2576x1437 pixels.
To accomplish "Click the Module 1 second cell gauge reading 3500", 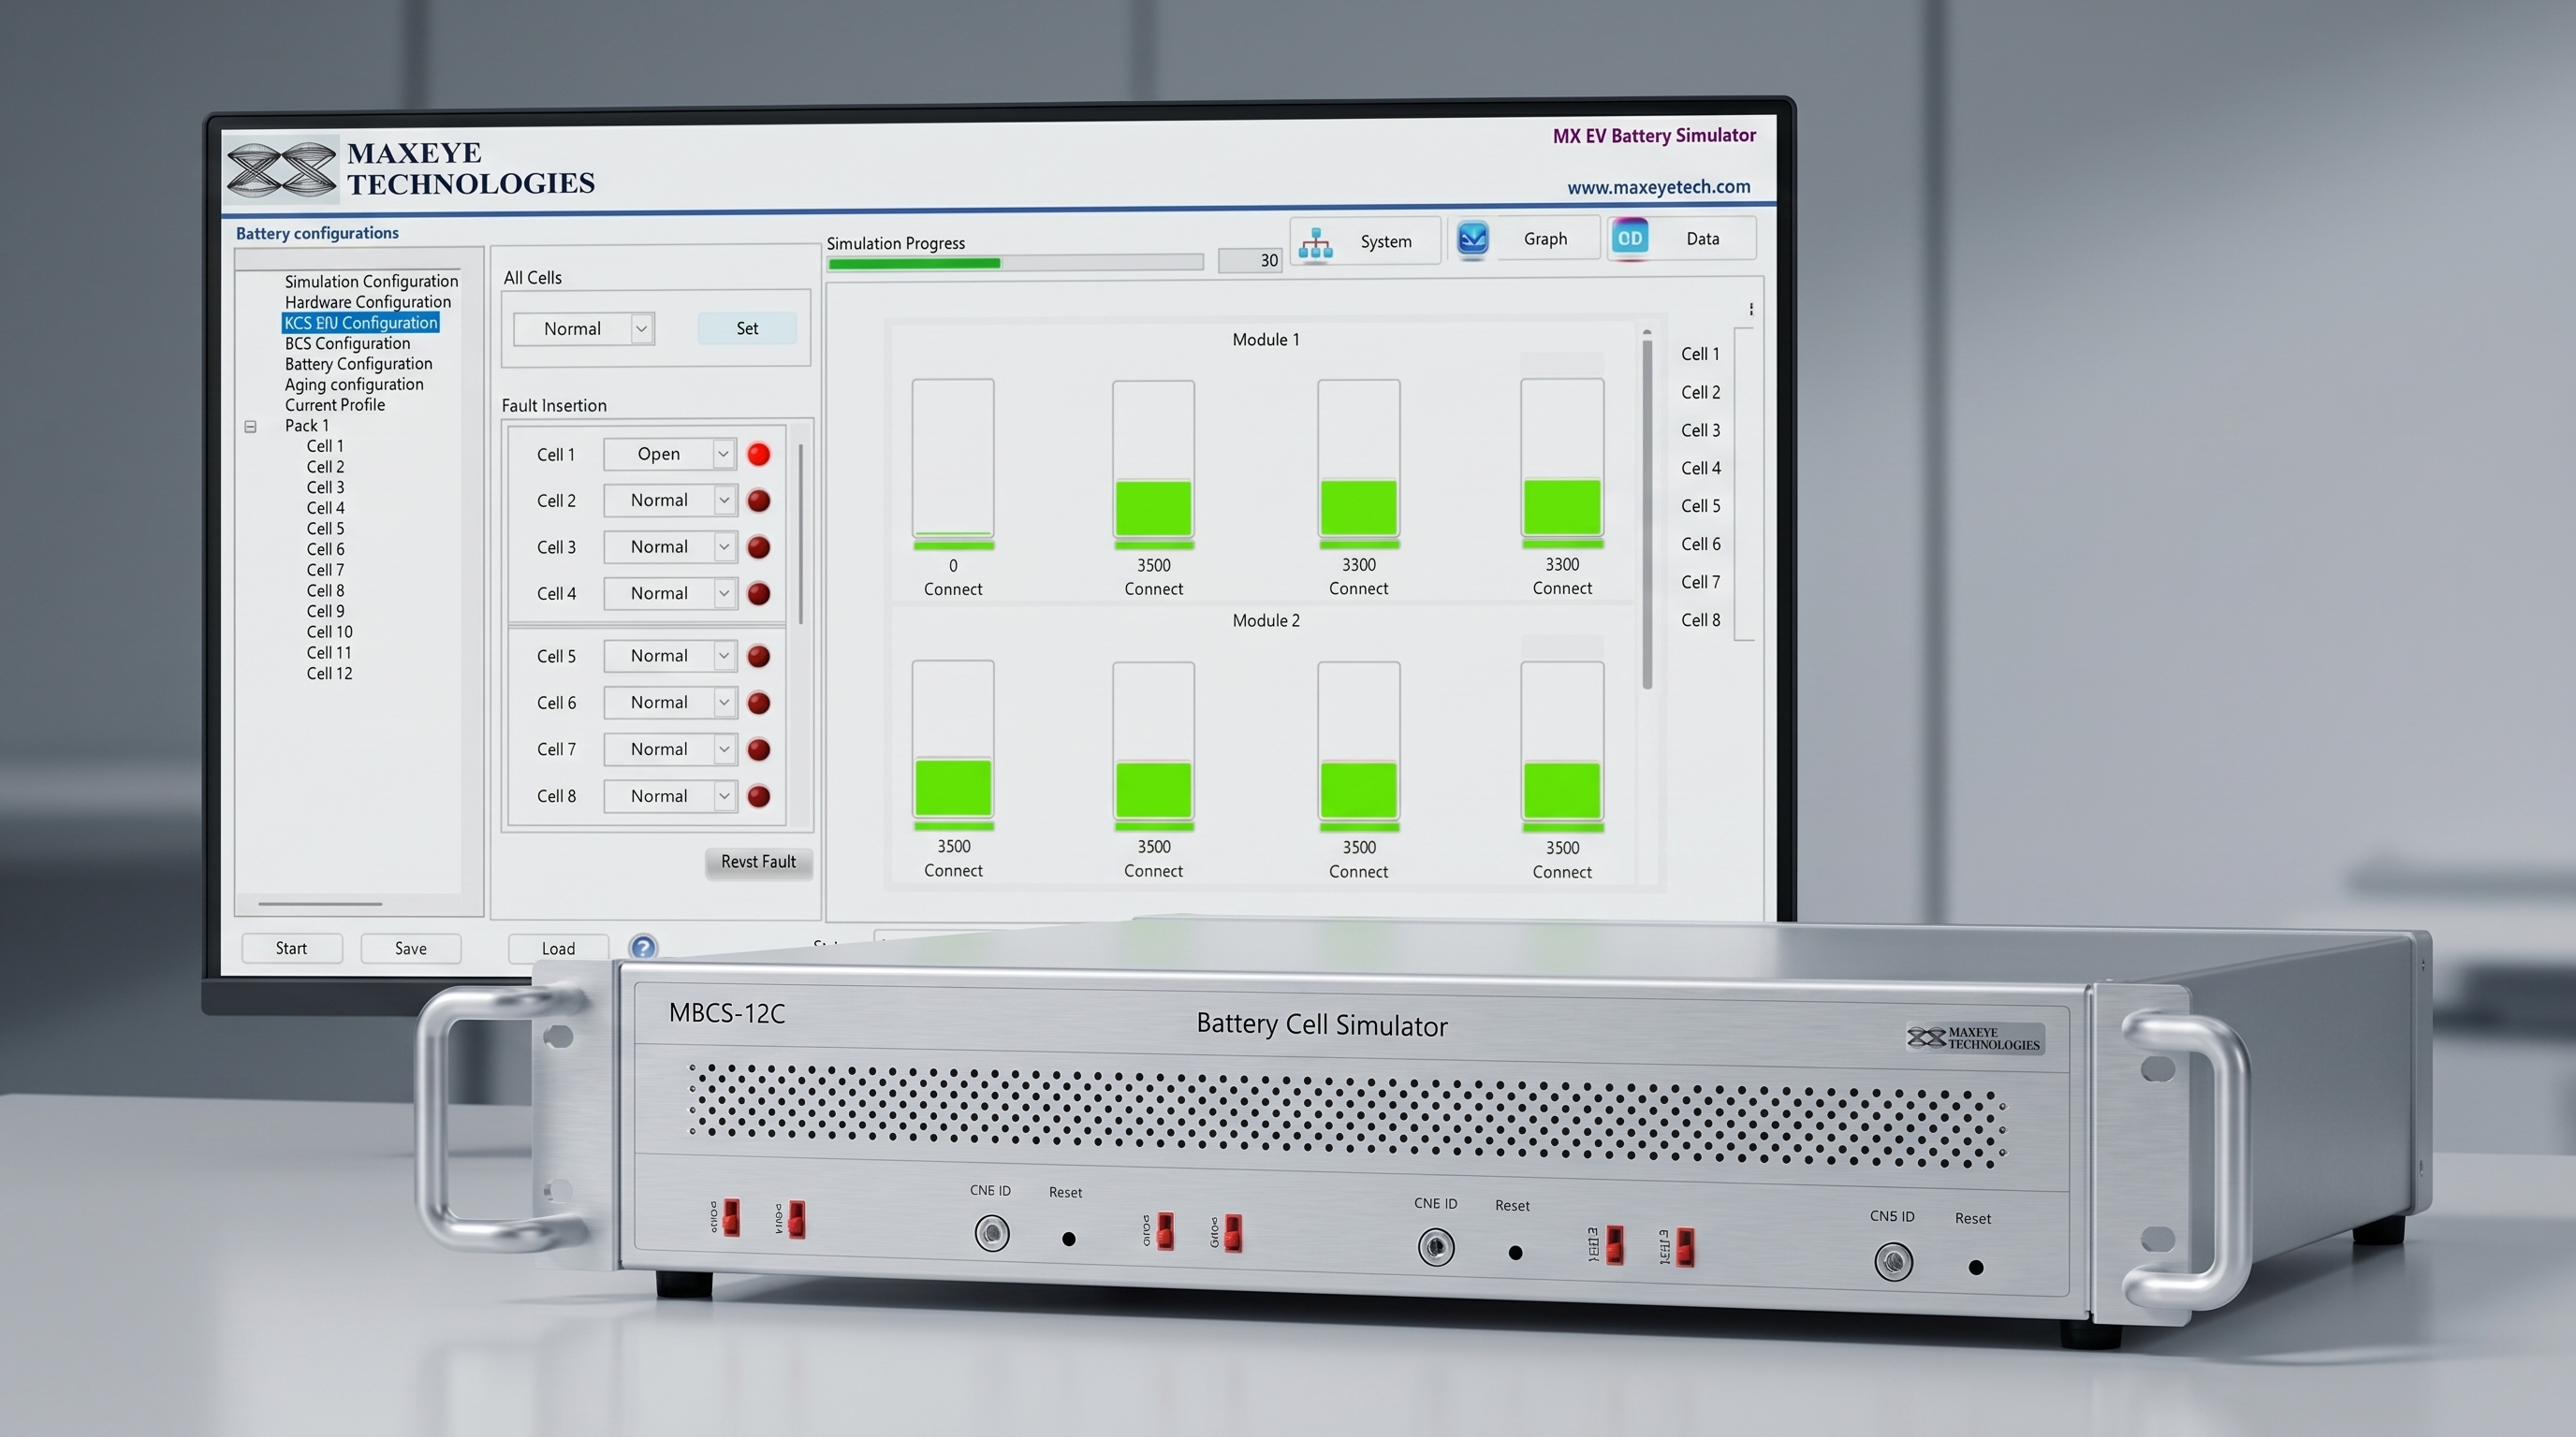I will 1153,459.
